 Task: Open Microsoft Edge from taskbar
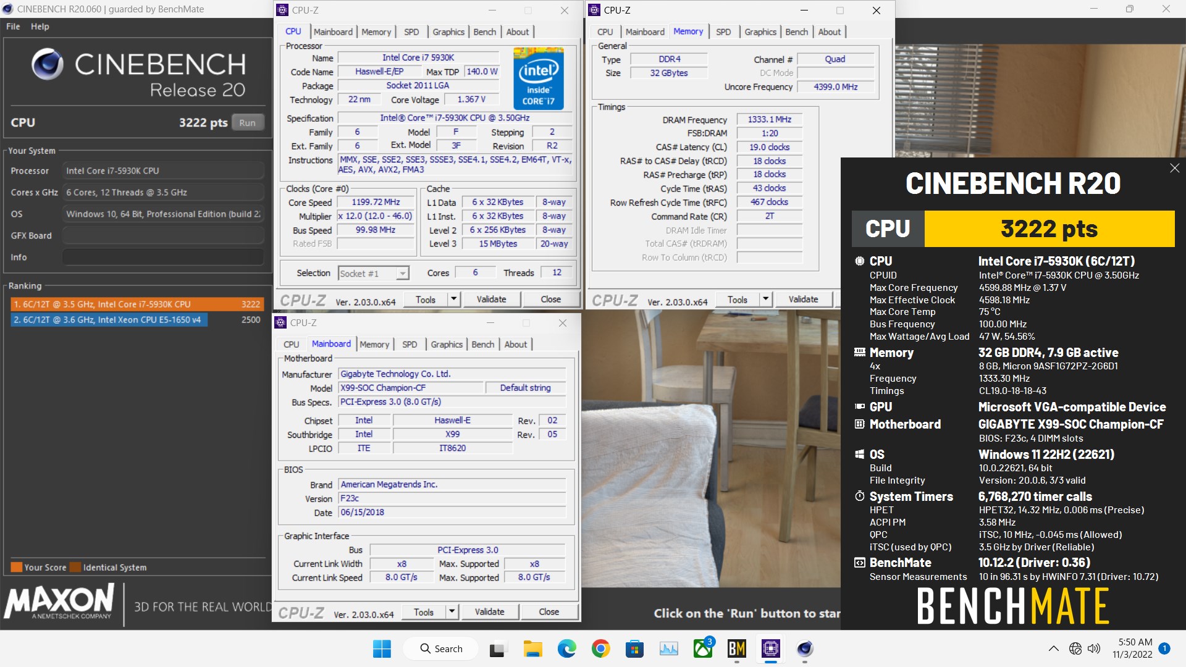(566, 648)
